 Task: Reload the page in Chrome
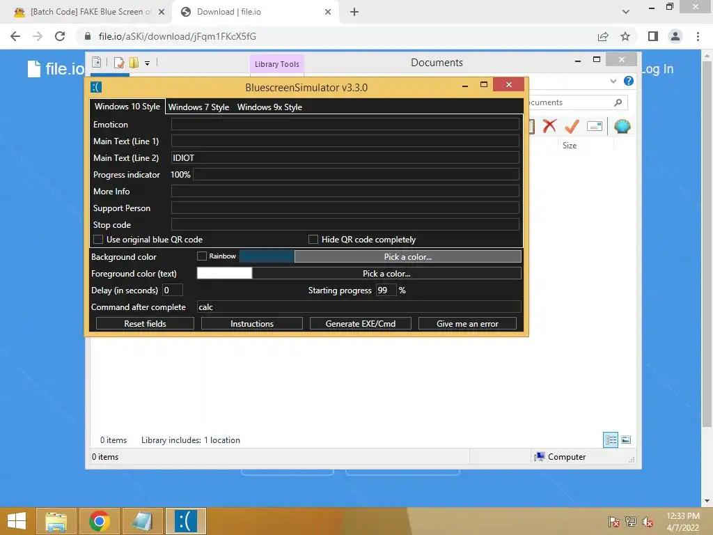(x=60, y=36)
